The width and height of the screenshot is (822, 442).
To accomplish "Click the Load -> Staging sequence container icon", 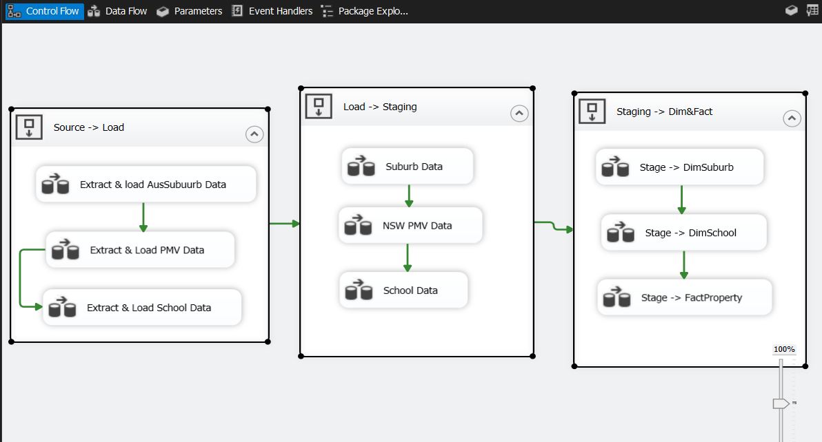I will [x=319, y=107].
